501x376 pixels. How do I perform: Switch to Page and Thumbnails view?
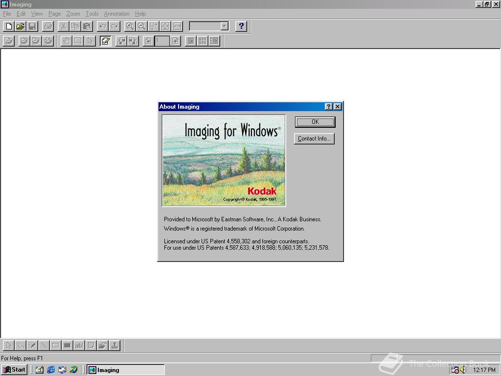click(214, 41)
